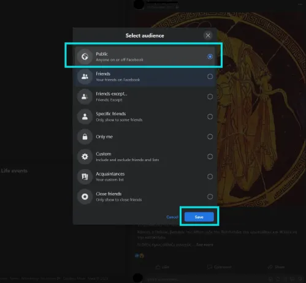Click the Share button on the post
Image resolution: width=306 pixels, height=283 pixels.
[x=276, y=267]
